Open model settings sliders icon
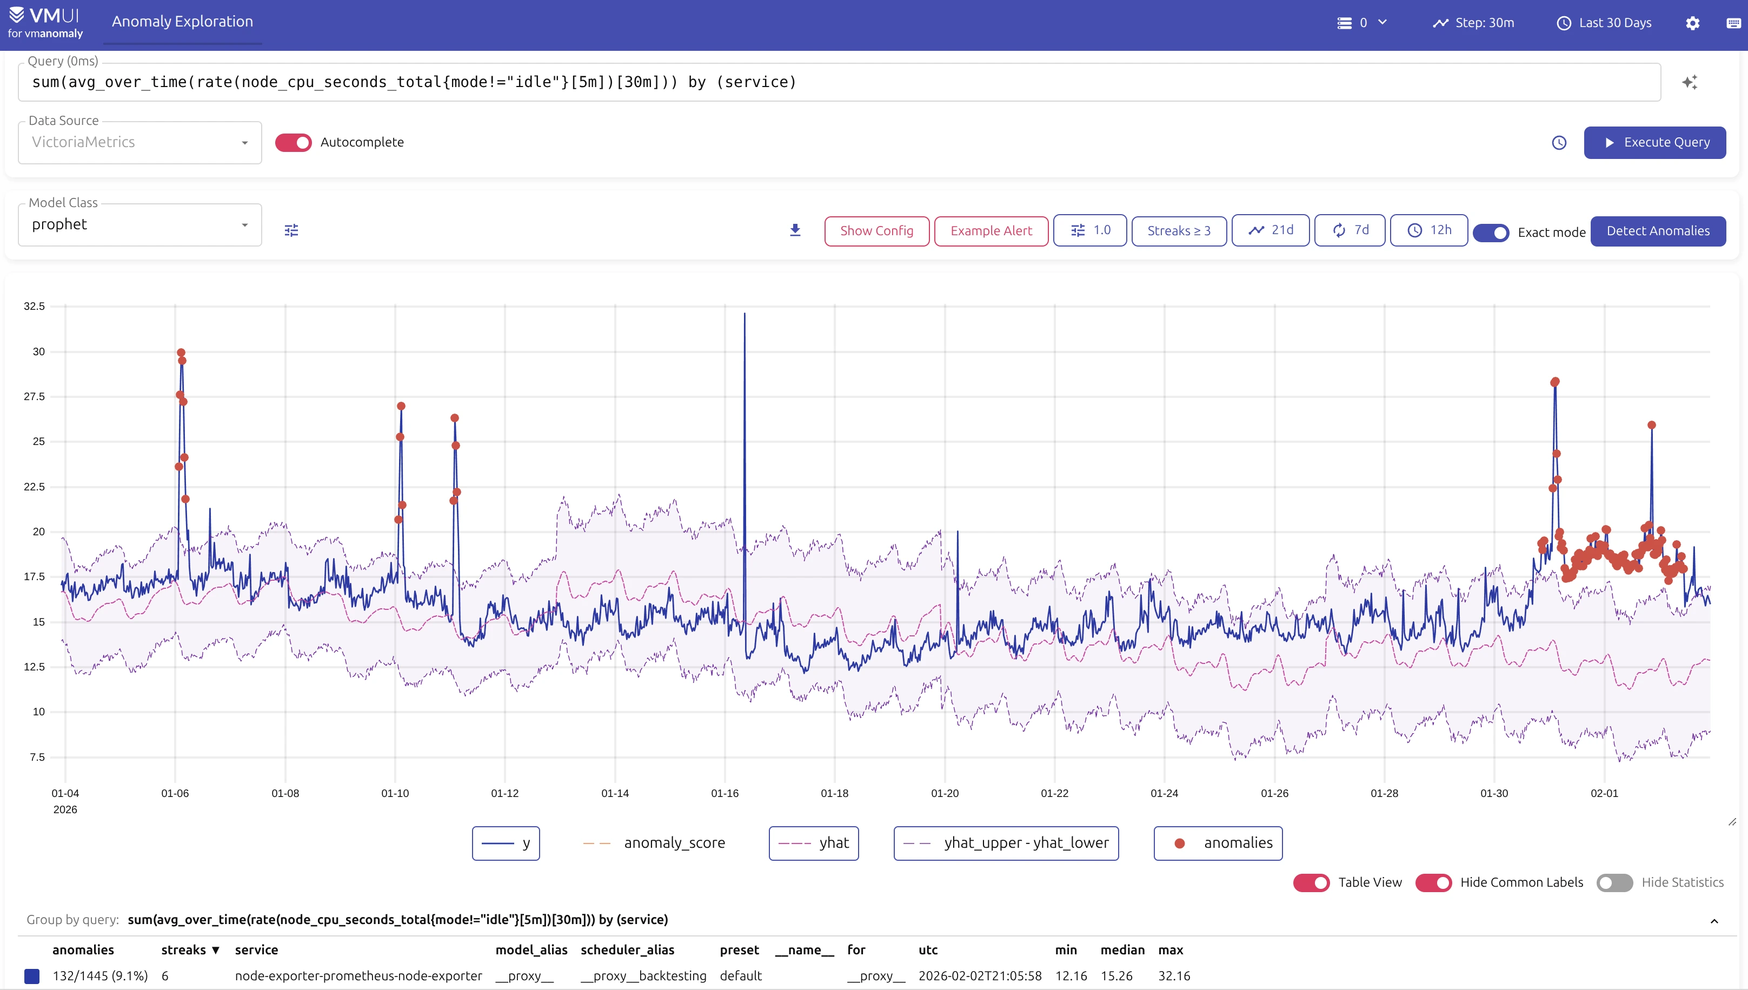The image size is (1748, 990). point(291,230)
